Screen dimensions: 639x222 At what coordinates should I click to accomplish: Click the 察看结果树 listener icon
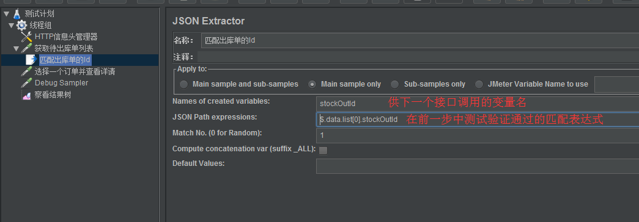click(x=26, y=95)
